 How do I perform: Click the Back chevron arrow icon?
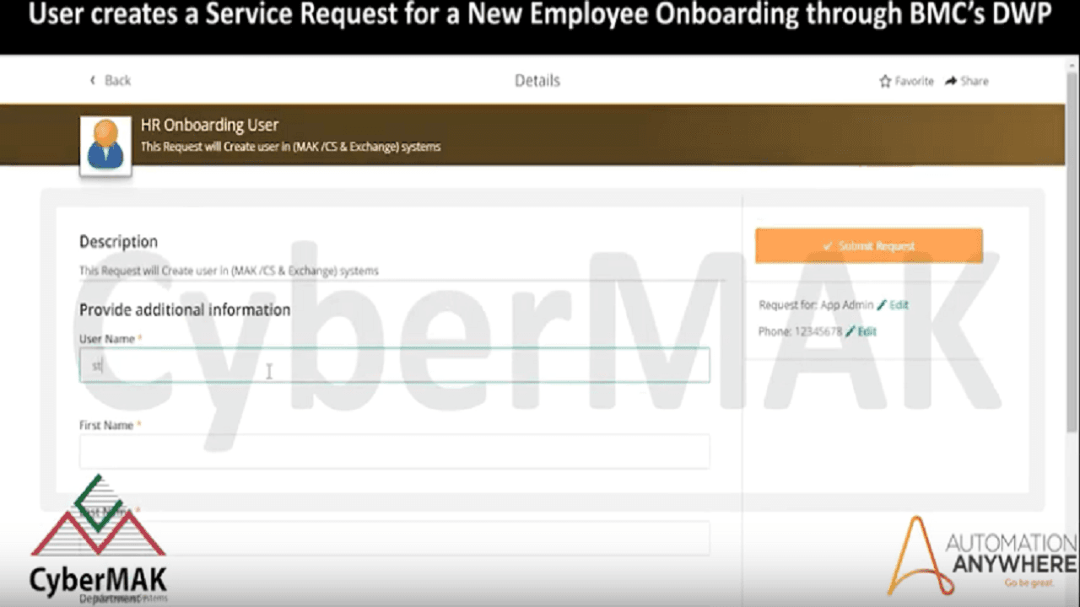tap(93, 80)
